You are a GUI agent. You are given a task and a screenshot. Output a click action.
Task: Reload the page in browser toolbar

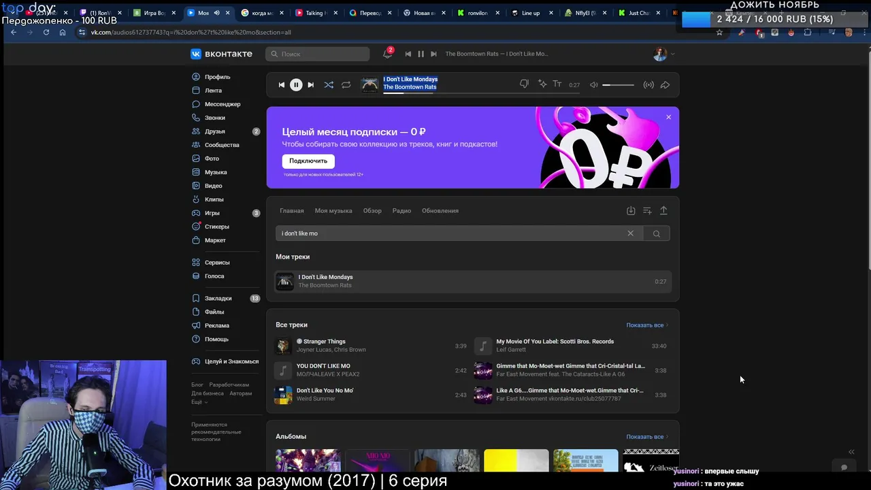tap(46, 32)
